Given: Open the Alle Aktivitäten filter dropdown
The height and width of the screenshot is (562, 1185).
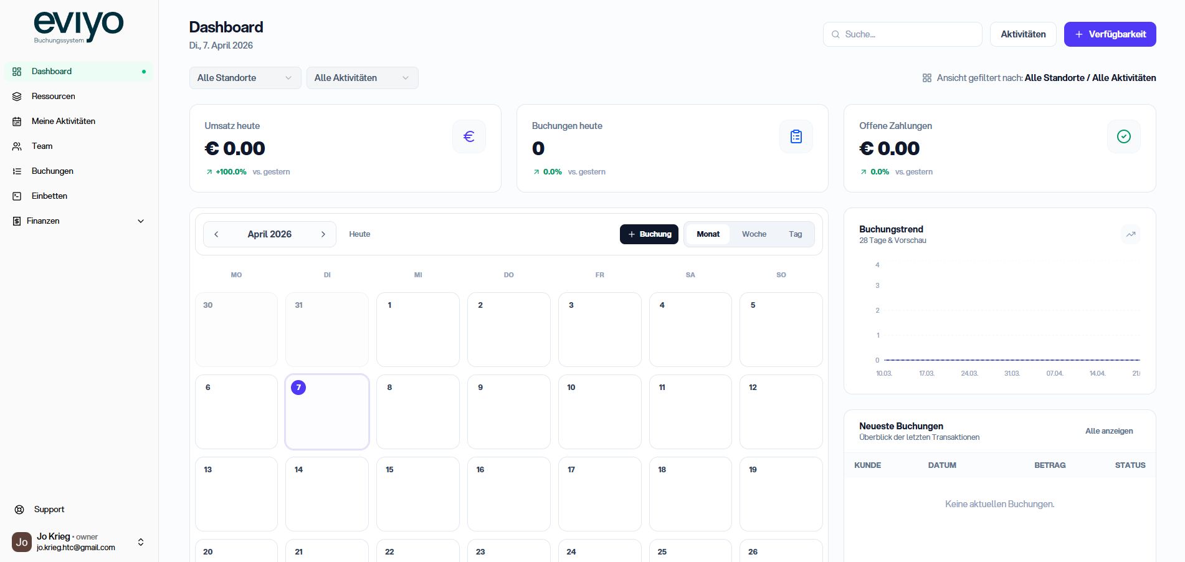Looking at the screenshot, I should (362, 78).
